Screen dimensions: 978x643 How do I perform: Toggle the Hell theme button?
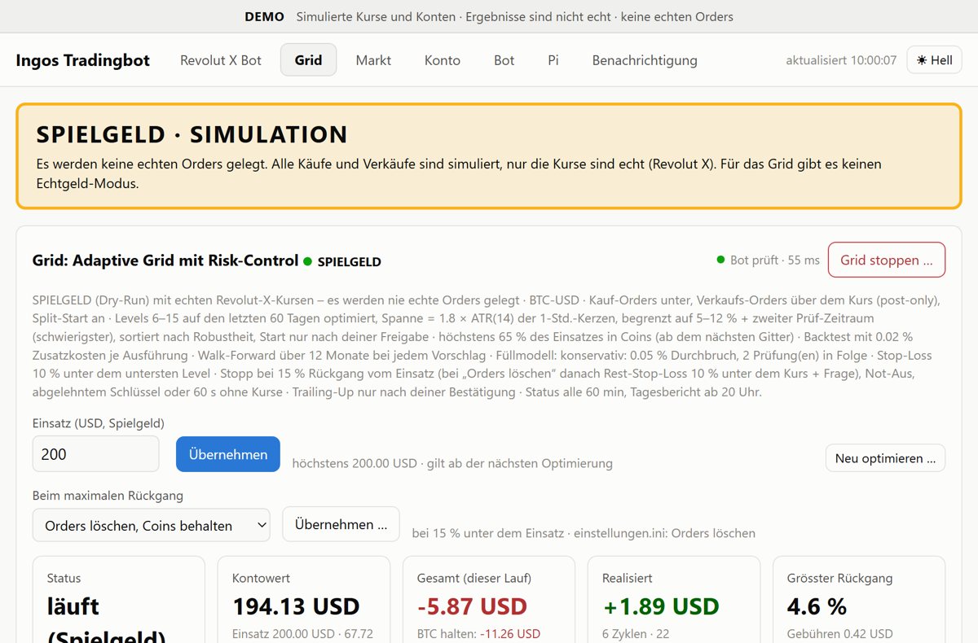[x=934, y=60]
